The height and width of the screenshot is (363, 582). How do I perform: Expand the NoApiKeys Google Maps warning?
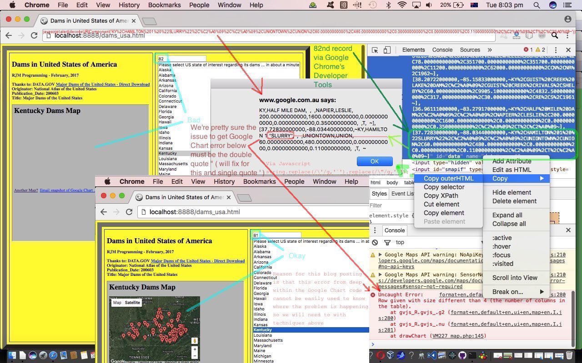(381, 255)
